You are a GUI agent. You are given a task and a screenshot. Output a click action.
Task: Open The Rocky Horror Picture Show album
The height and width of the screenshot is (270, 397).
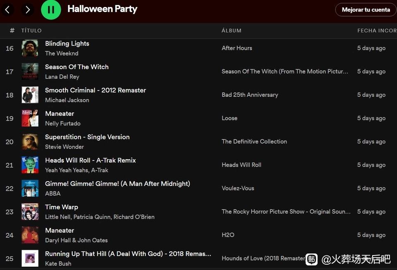286,212
